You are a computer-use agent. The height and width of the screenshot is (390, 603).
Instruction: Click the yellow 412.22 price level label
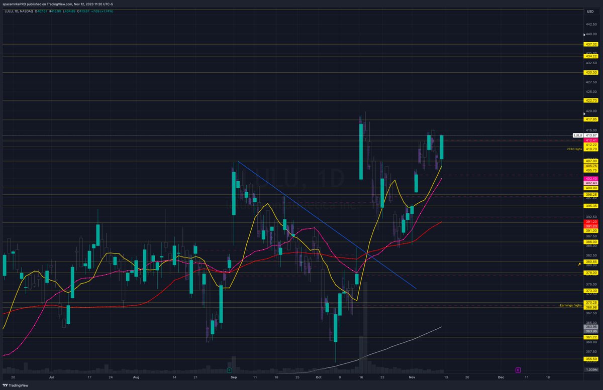click(590, 145)
